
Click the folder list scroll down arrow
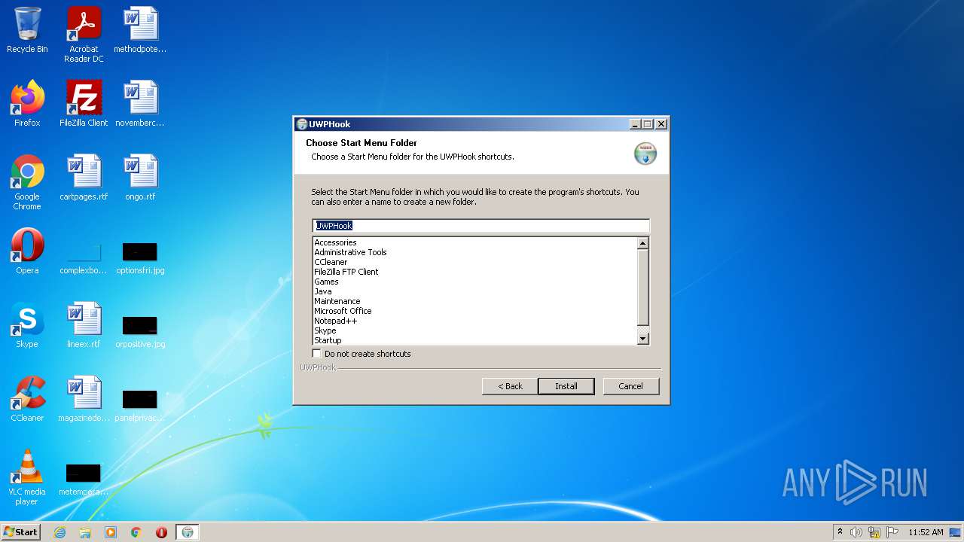click(643, 339)
